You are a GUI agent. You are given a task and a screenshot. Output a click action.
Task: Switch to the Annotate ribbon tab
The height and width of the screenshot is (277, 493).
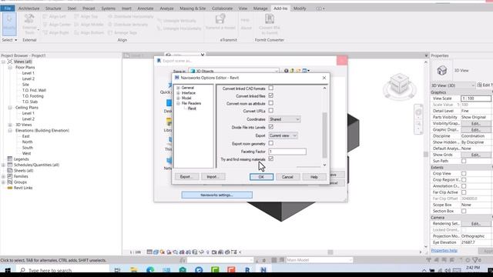point(146,8)
